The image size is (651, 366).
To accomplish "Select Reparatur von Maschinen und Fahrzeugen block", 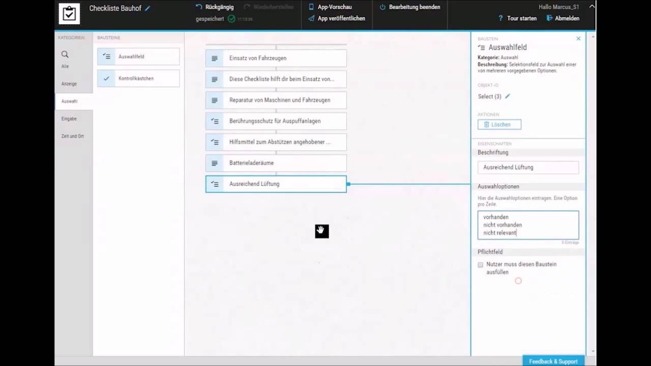I will [276, 100].
